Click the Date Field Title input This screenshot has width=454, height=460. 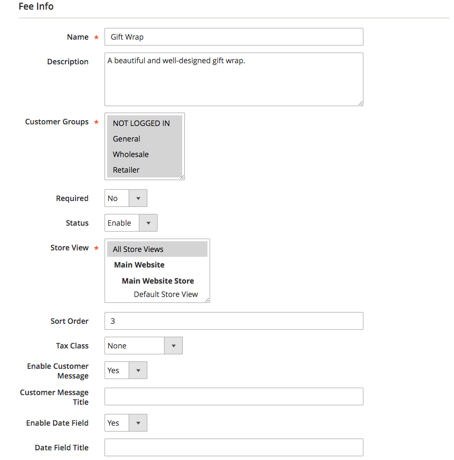234,447
